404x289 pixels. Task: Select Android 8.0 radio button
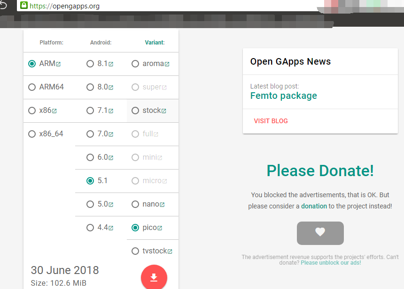(90, 87)
